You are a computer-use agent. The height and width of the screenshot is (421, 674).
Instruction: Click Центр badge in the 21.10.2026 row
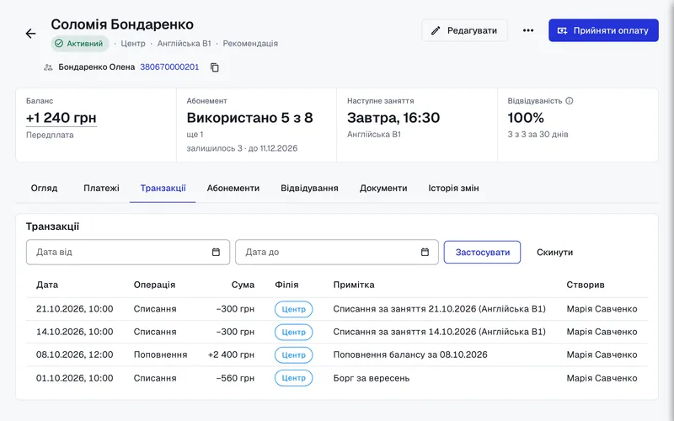293,309
